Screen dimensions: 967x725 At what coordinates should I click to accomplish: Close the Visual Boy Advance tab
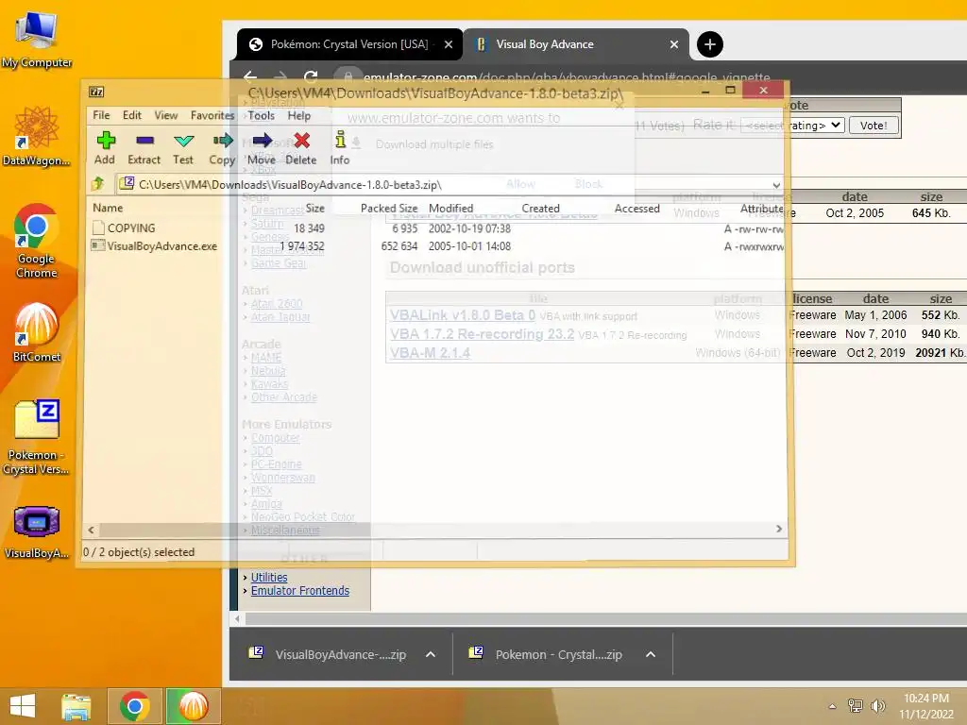(674, 44)
